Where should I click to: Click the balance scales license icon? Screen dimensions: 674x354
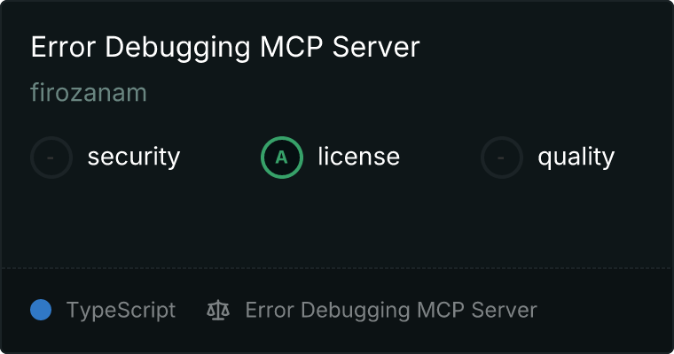point(218,310)
